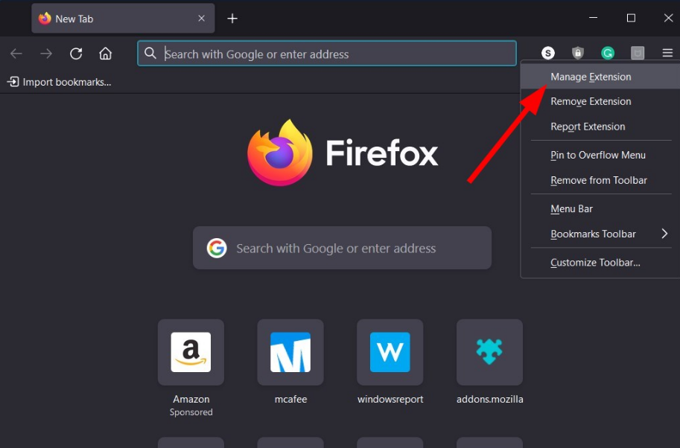Minimize the Firefox window
This screenshot has height=448, width=680.
click(x=594, y=18)
